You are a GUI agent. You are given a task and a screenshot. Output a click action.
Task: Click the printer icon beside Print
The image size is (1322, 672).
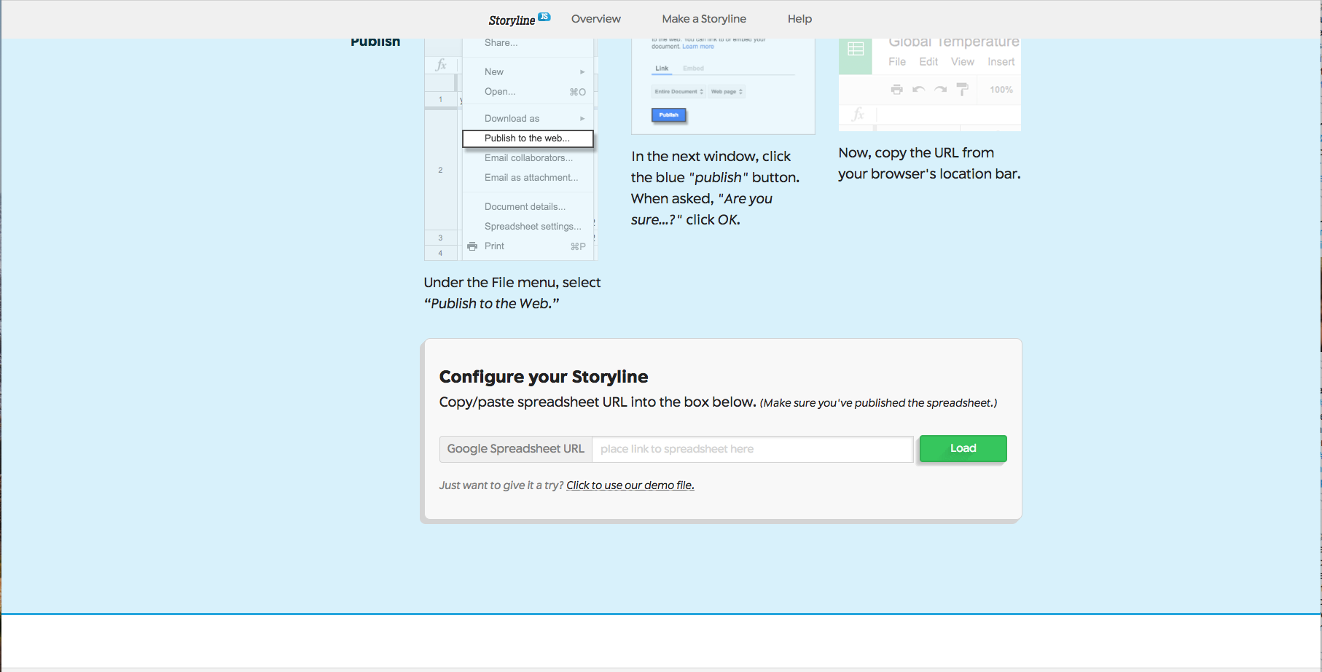click(472, 246)
